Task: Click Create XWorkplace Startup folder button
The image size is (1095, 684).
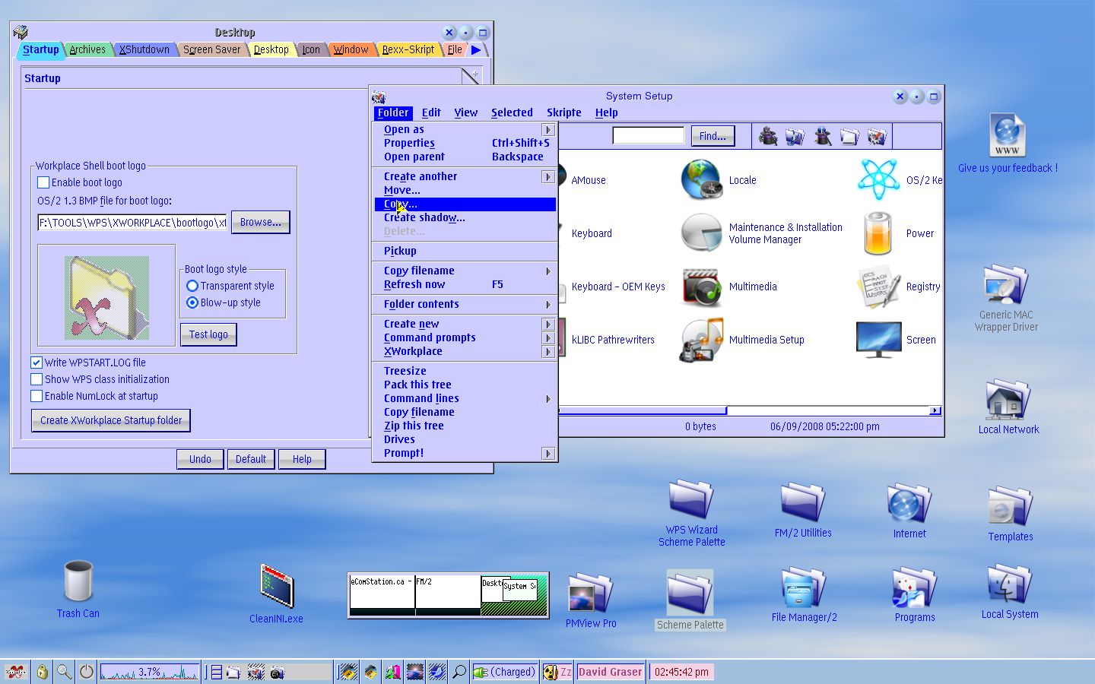Action: tap(111, 420)
